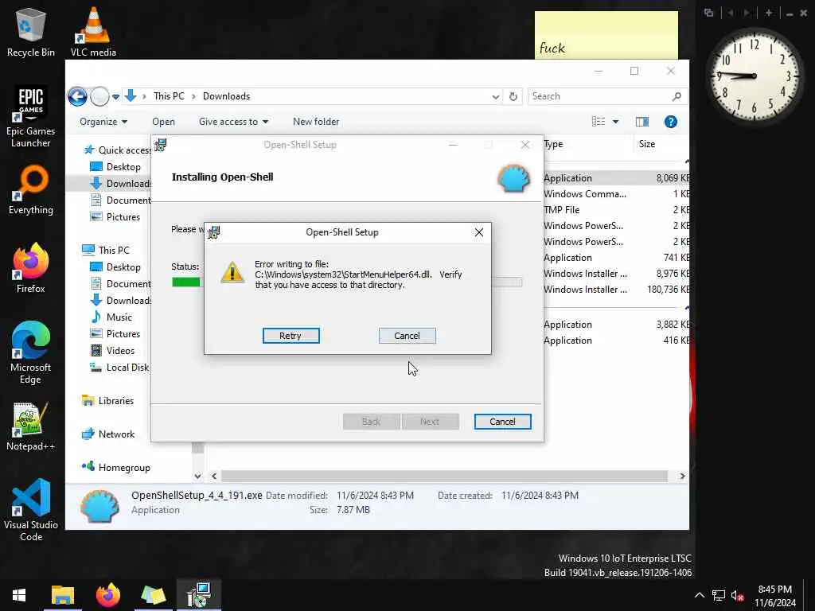This screenshot has width=815, height=611.
Task: Open the Give access to menu
Action: [x=233, y=122]
